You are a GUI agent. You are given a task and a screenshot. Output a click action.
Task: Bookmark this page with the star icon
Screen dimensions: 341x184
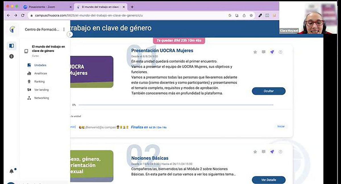251,16
